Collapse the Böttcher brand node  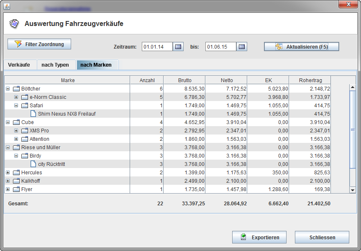coord(8,89)
